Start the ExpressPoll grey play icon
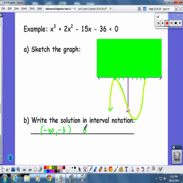Viewport: 183px width, 183px height. [35, 169]
